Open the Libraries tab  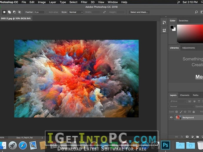tap(174, 48)
